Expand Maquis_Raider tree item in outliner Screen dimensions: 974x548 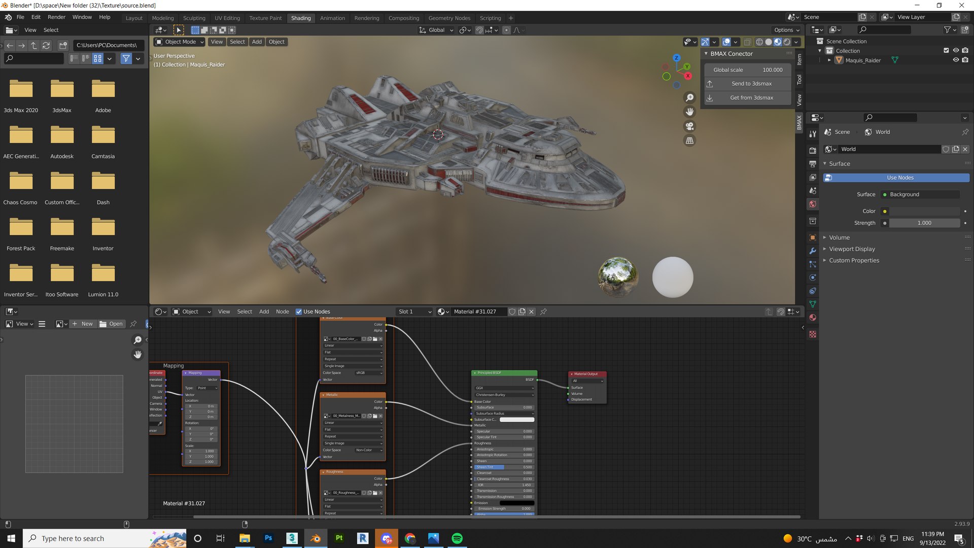point(829,60)
